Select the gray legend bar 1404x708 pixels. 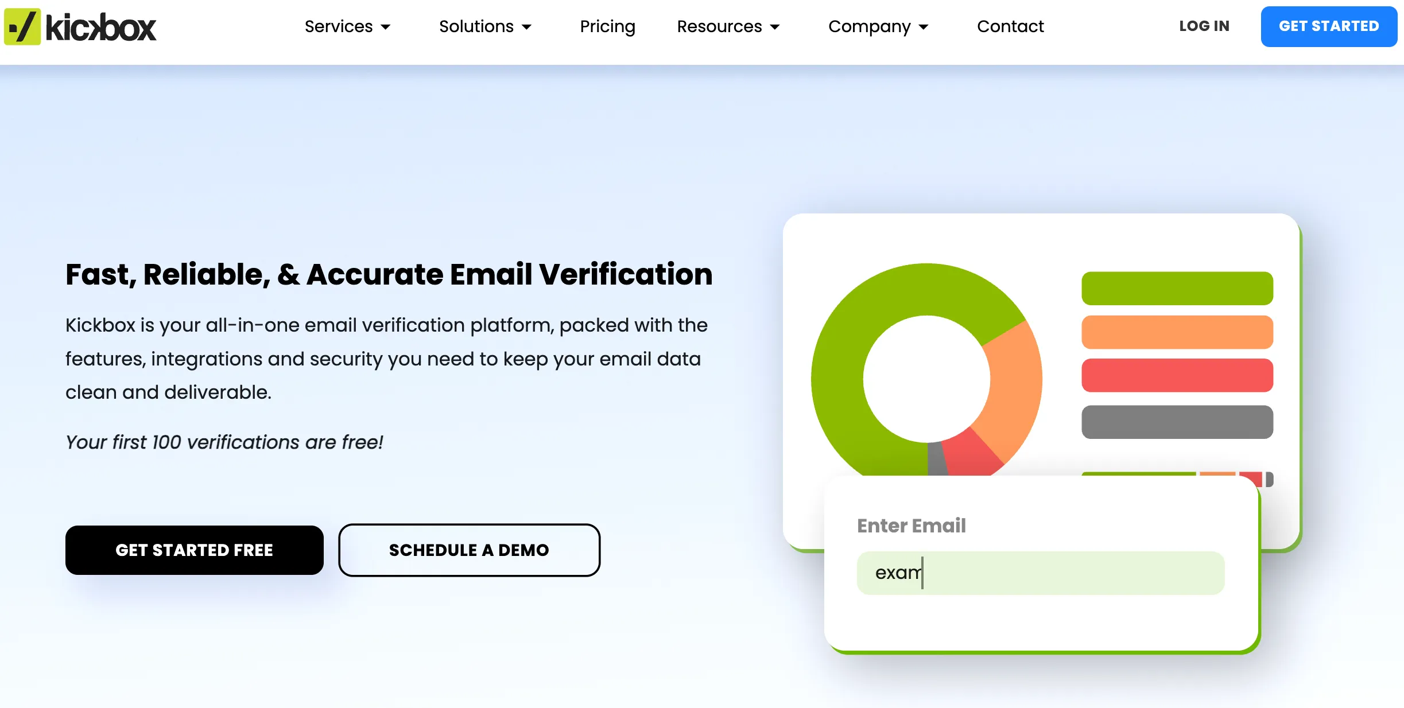[x=1177, y=422]
